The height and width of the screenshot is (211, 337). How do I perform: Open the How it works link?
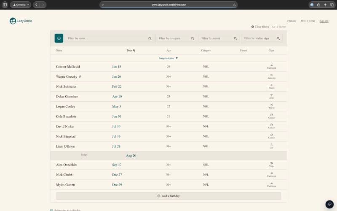click(308, 21)
